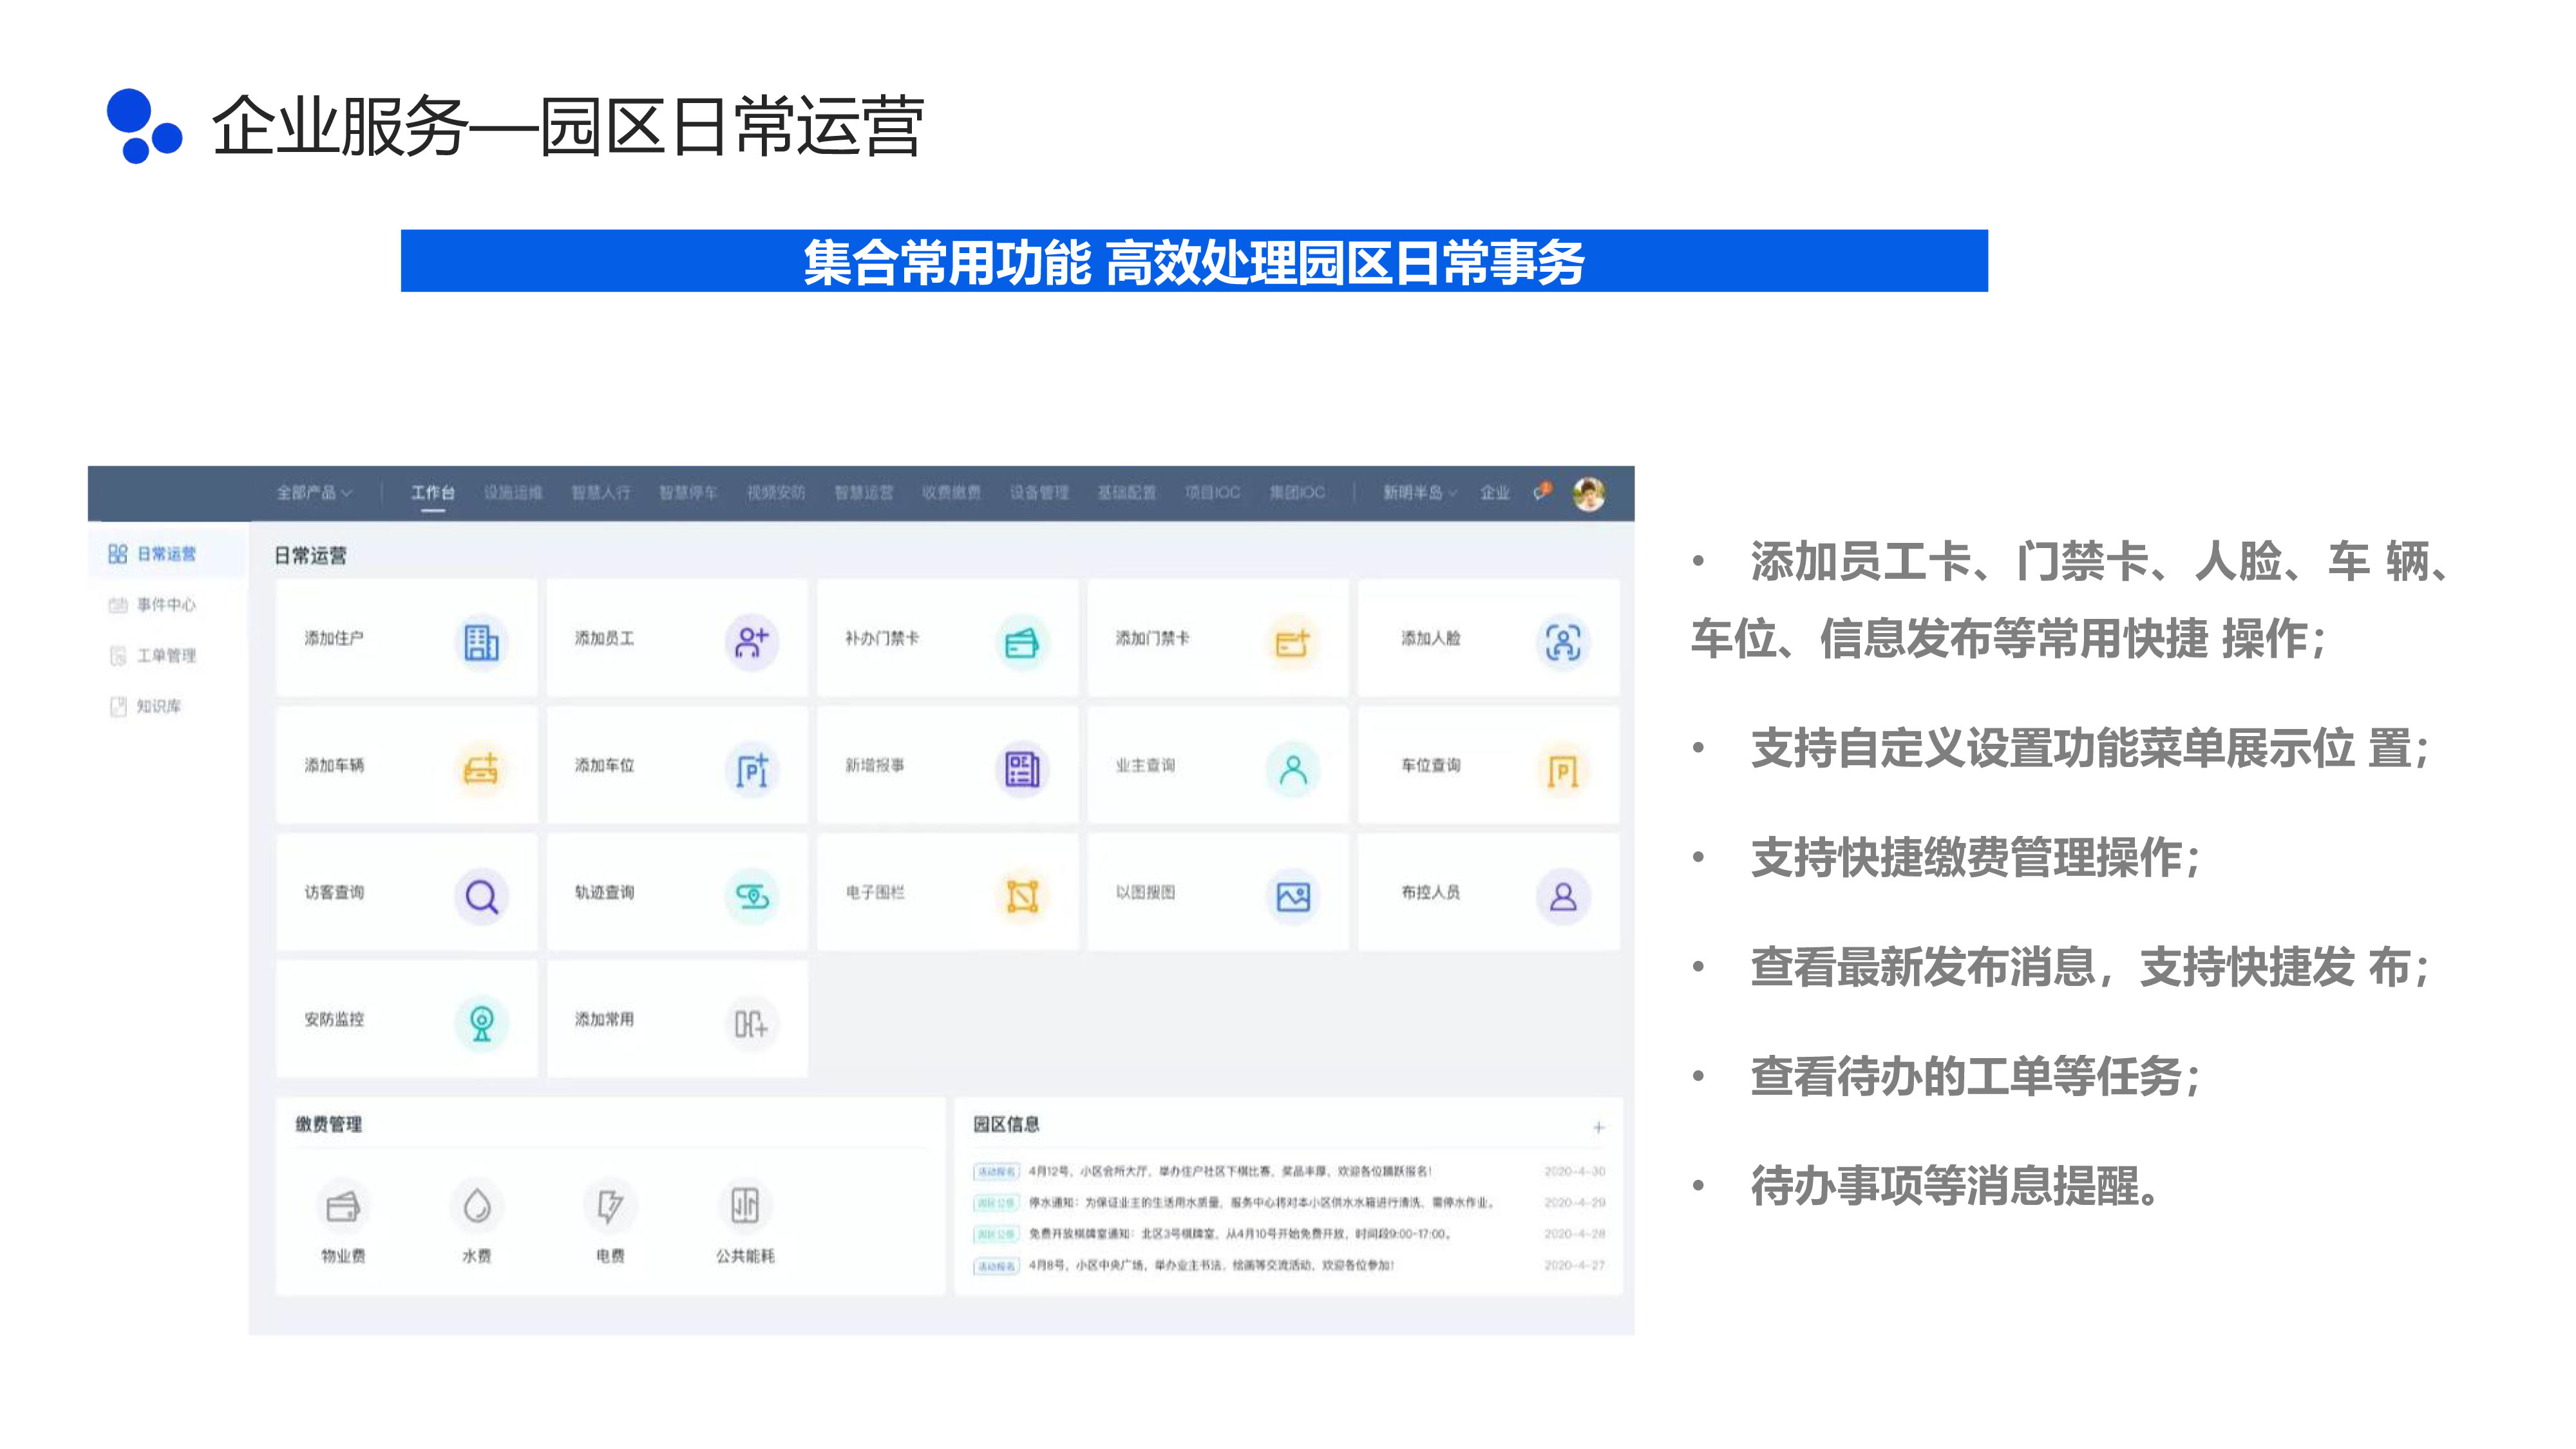The height and width of the screenshot is (1449, 2576).
Task: Click the 添加住户 building icon
Action: coord(481,642)
